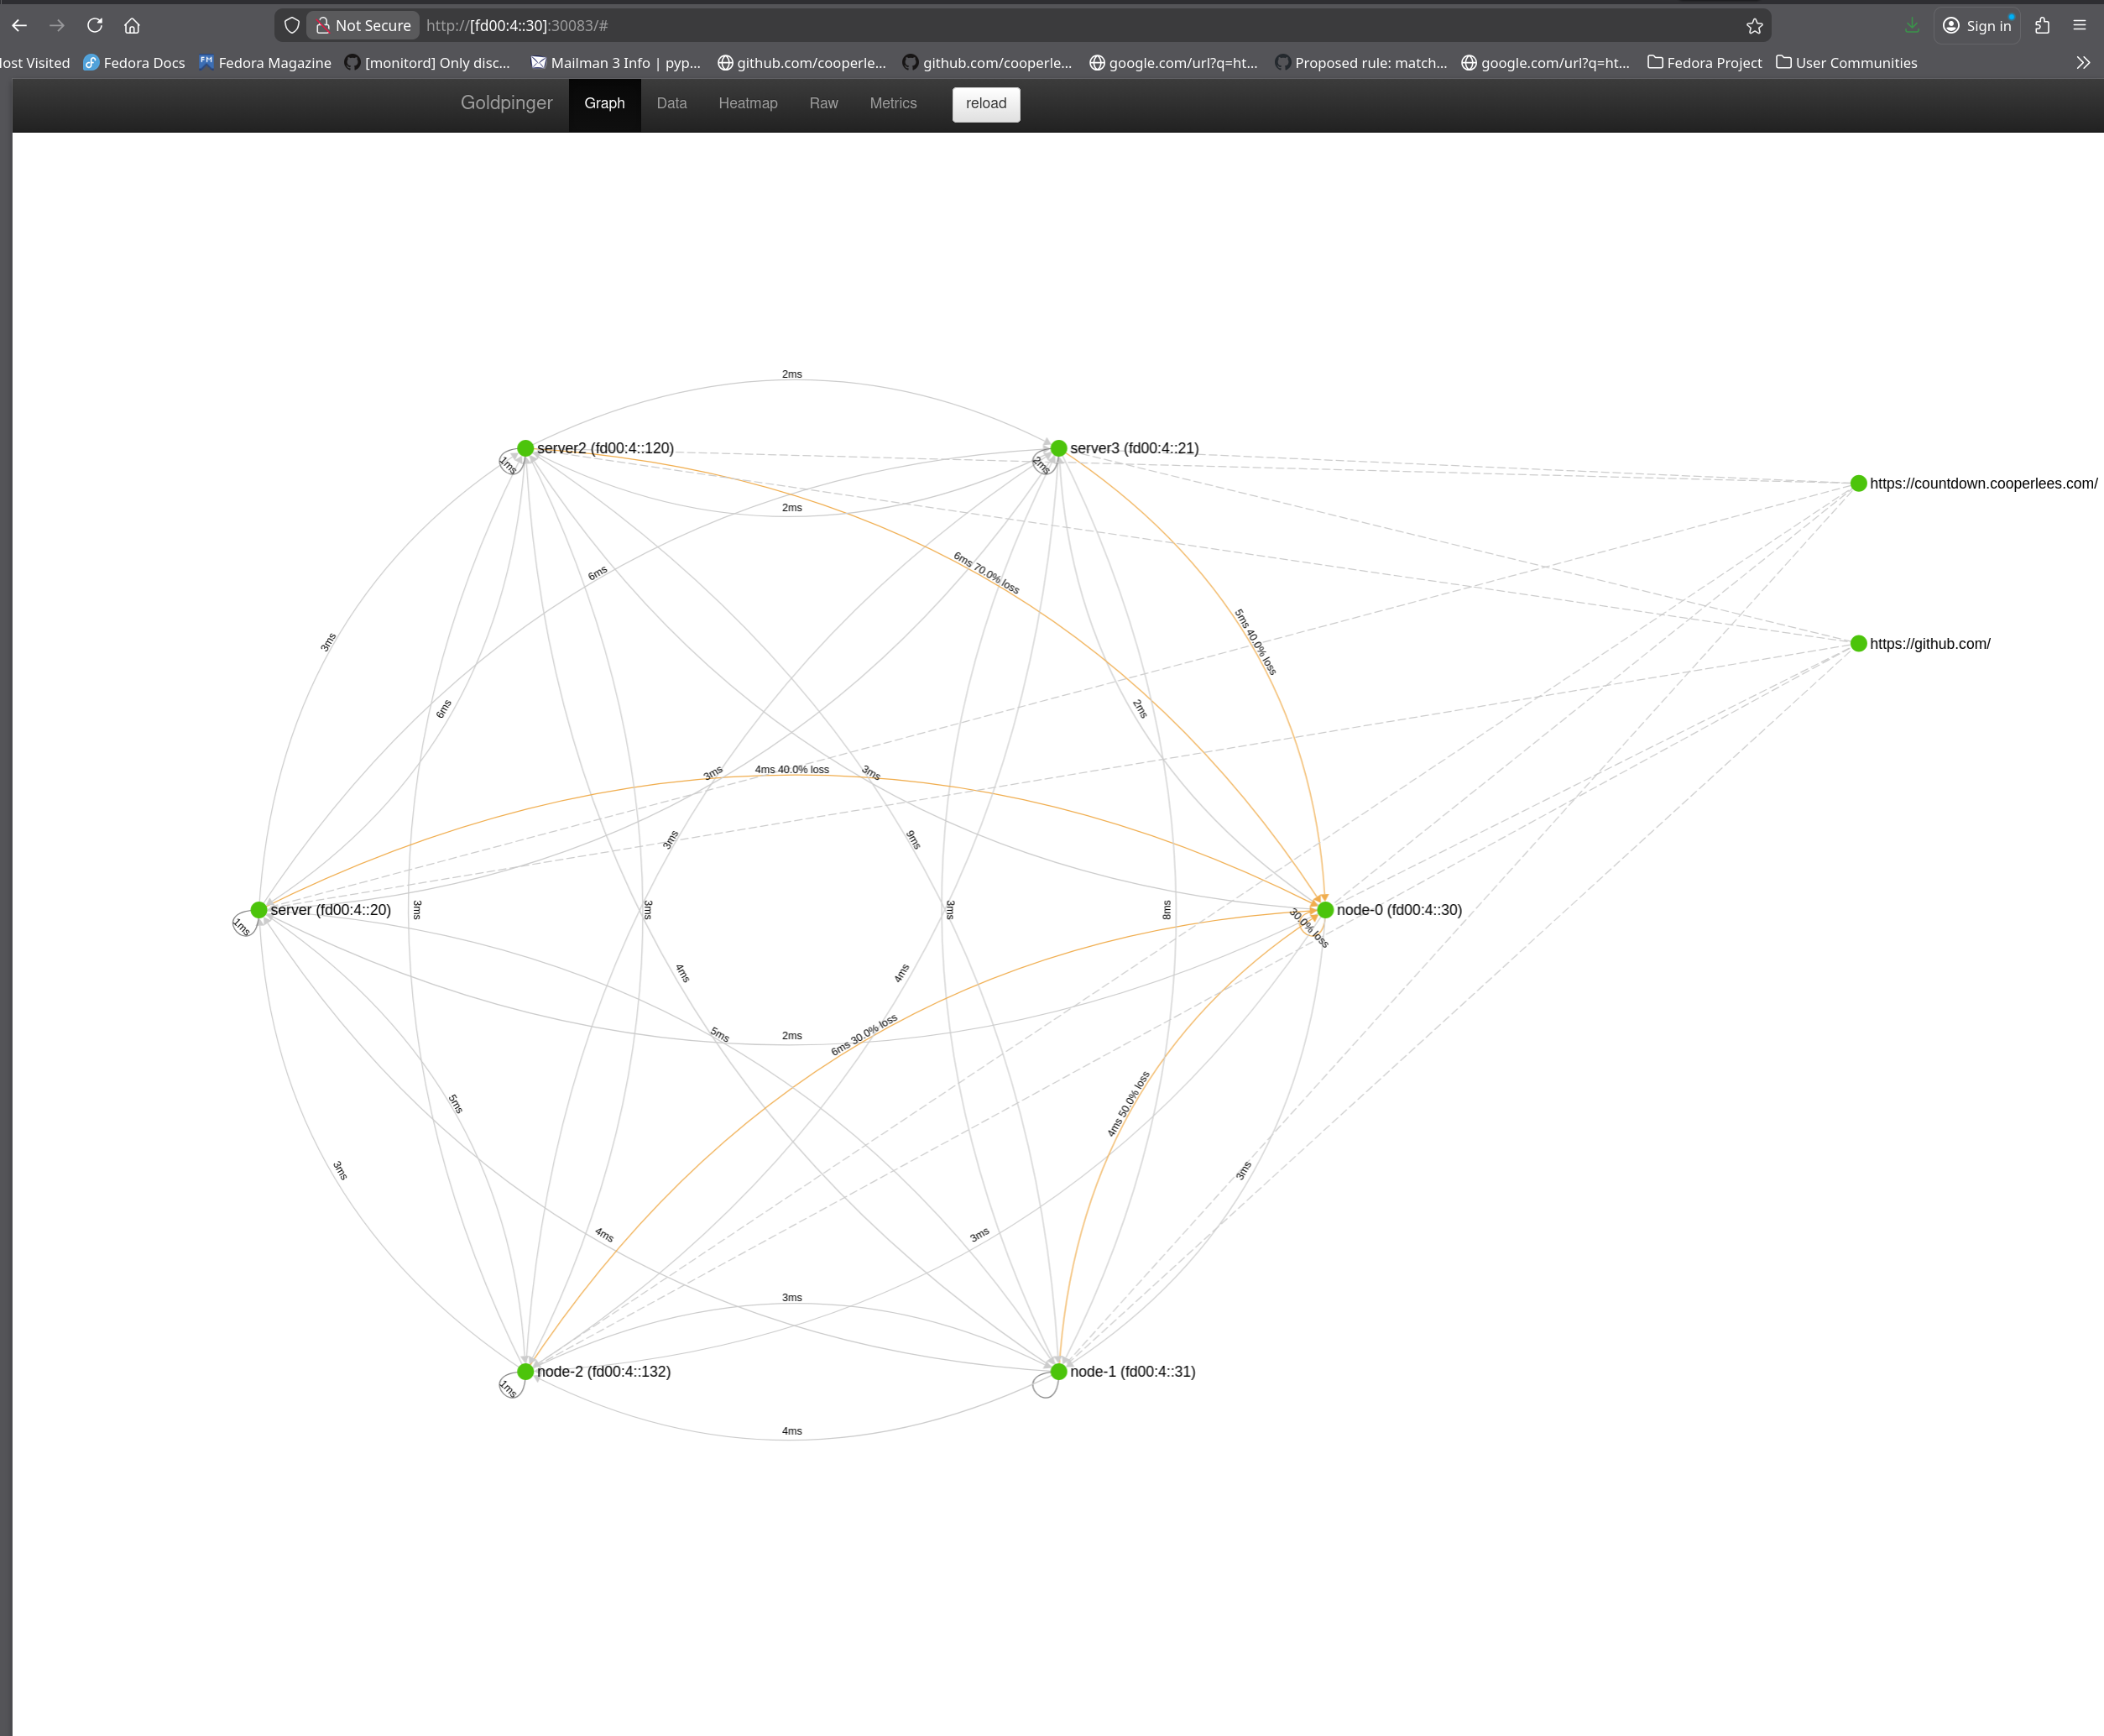Screen dimensions: 2104x1736
Task: Open the browser Extensions puzzle icon
Action: pos(2043,25)
